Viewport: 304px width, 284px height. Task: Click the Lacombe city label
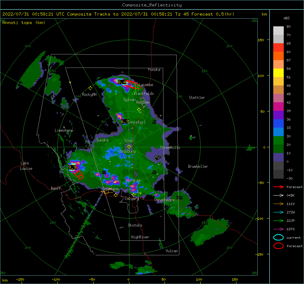click(x=146, y=85)
